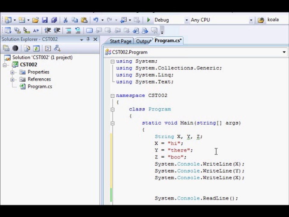
Task: Click the Paste clipboard icon
Action: (84, 20)
